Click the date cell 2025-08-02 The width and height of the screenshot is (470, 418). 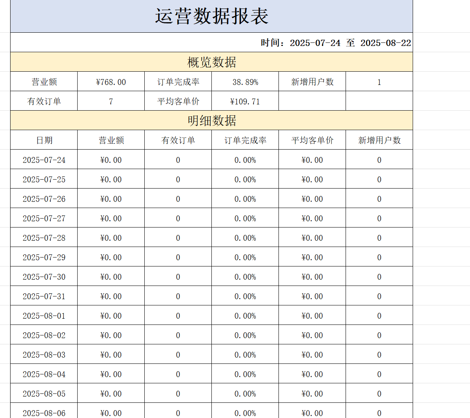[44, 335]
